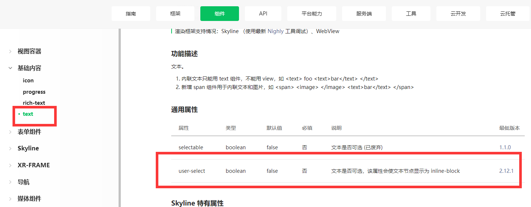The height and width of the screenshot is (207, 531).
Task: Click boolean type in user-select row
Action: (x=236, y=171)
